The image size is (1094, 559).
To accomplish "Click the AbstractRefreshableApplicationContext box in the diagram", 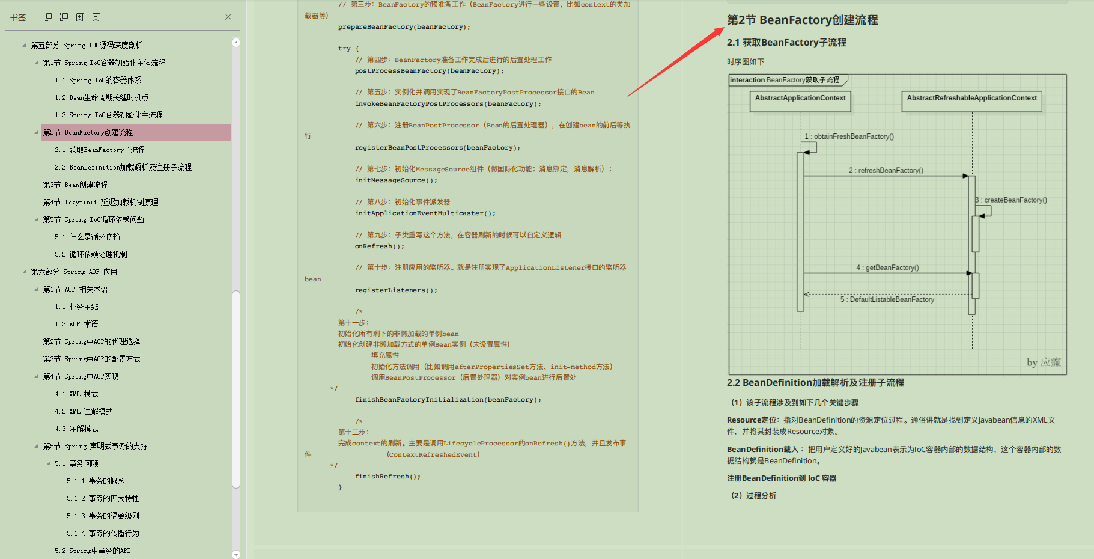I will (971, 101).
